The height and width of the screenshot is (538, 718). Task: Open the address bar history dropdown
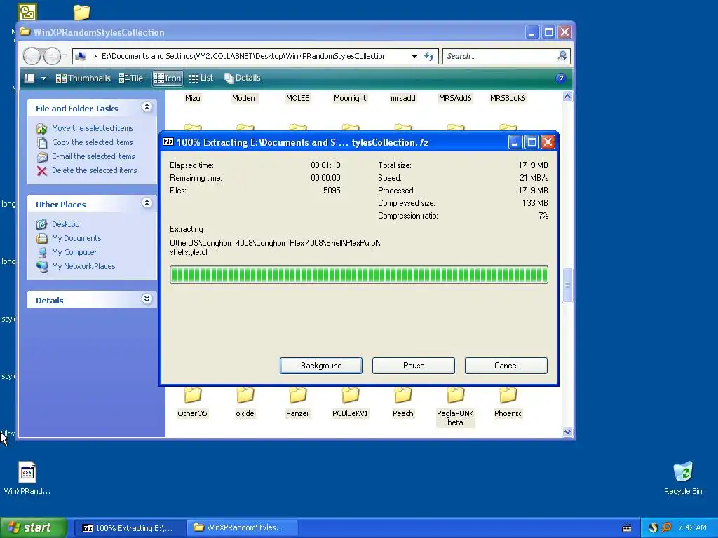[x=414, y=56]
